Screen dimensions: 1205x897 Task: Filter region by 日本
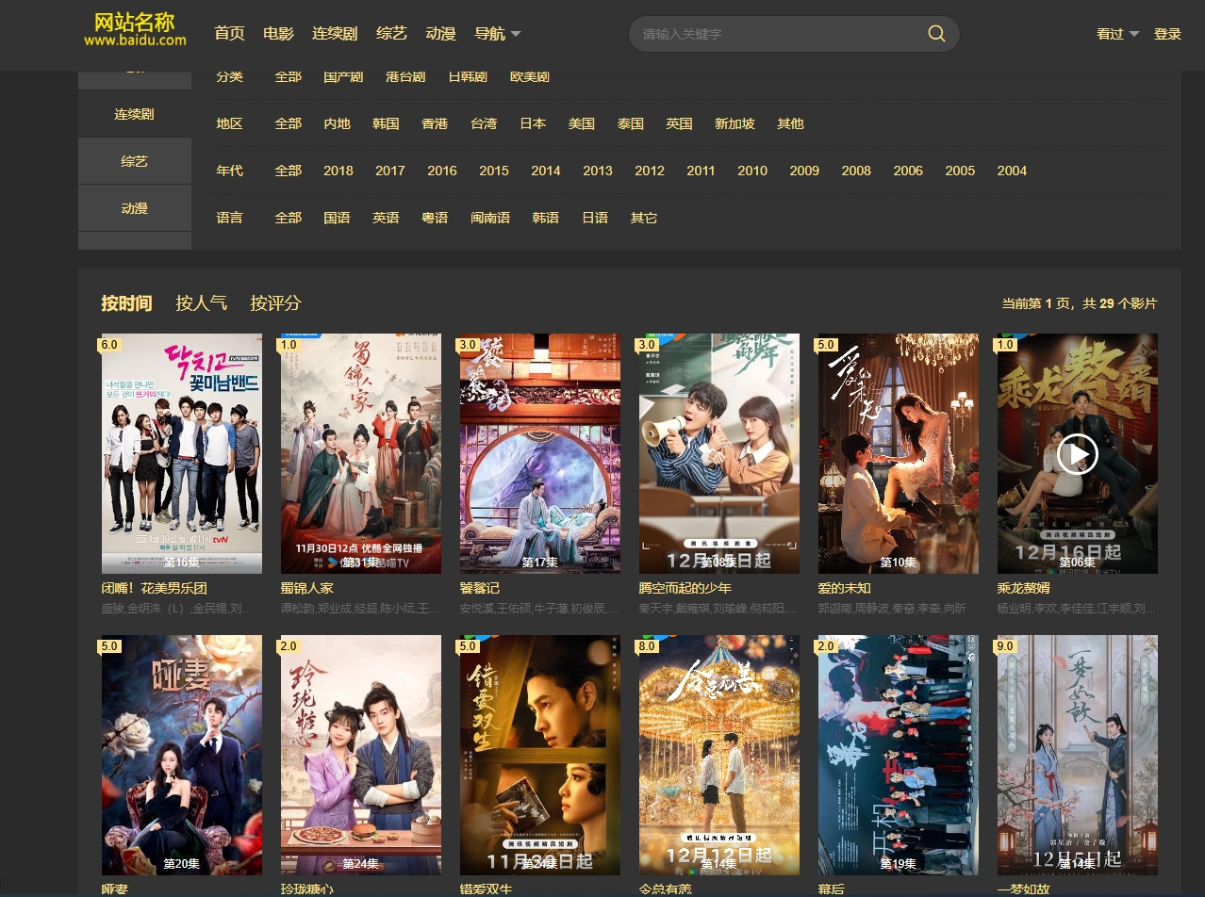533,123
